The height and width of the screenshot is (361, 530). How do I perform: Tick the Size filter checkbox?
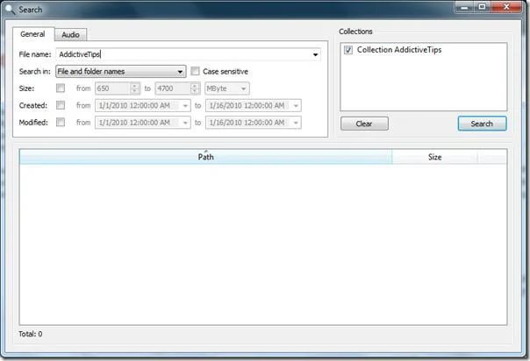point(61,88)
